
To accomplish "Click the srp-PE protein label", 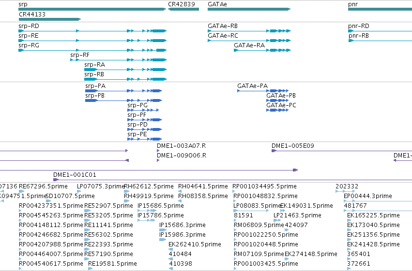I will click(x=137, y=134).
